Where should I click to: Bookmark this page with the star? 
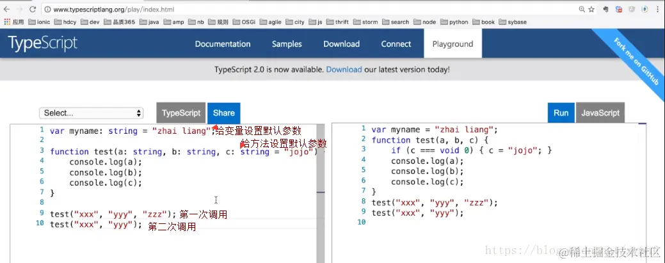click(x=591, y=10)
